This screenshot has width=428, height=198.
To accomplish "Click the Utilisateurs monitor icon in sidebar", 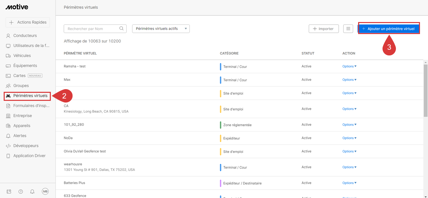I will pyautogui.click(x=8, y=46).
